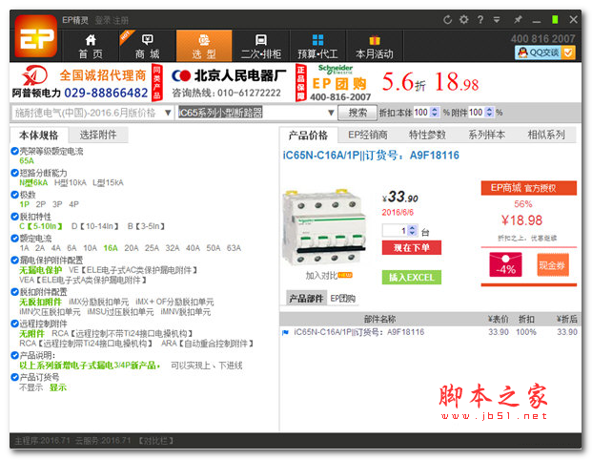
Task: Click the 搜索 search button
Action: pyautogui.click(x=357, y=113)
